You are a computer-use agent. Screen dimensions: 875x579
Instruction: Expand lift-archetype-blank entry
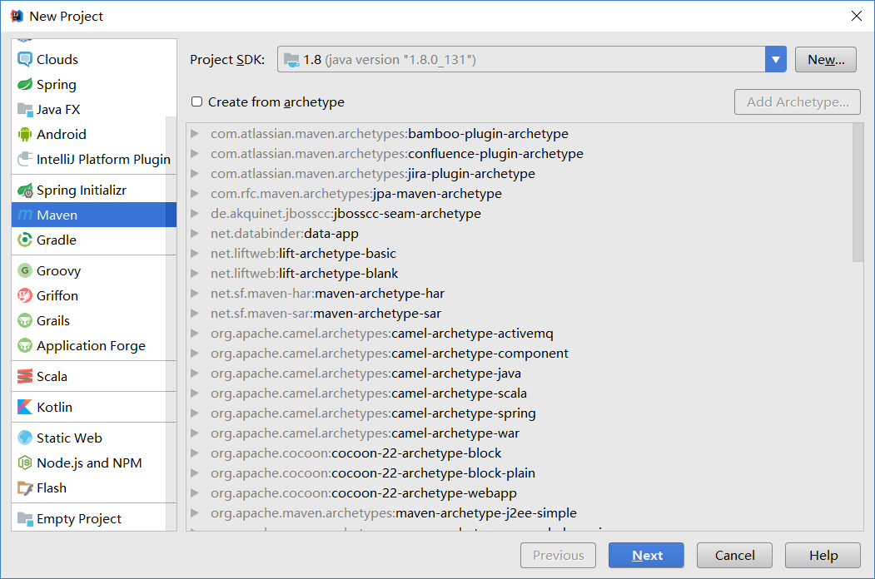pos(195,274)
